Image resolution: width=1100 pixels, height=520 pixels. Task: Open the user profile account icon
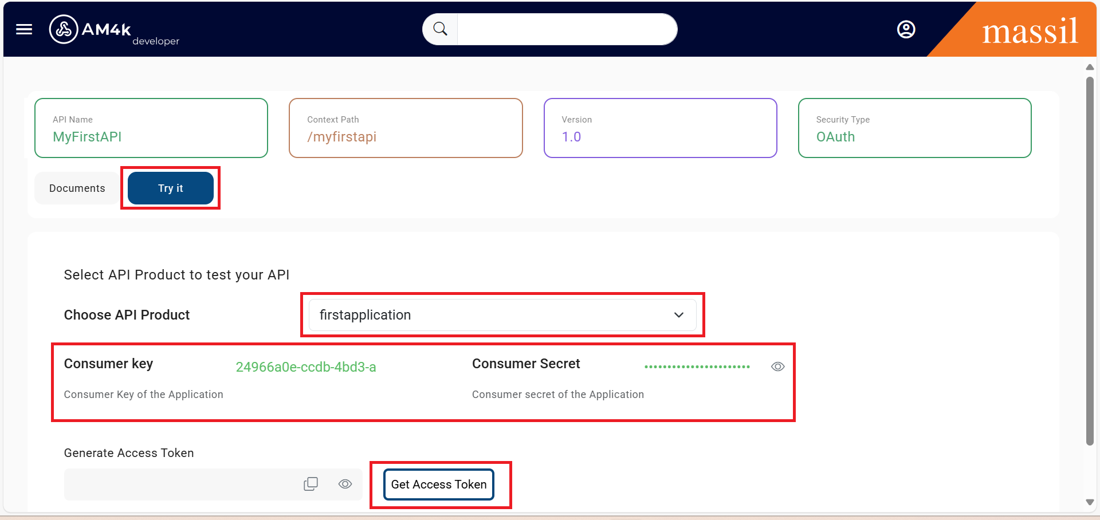pos(906,29)
